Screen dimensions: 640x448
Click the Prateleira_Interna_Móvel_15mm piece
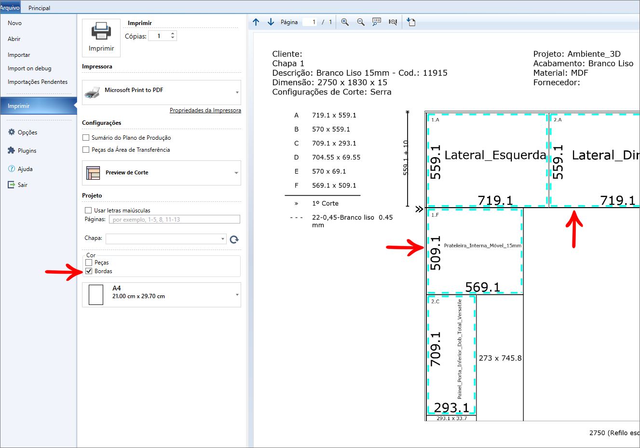[475, 251]
